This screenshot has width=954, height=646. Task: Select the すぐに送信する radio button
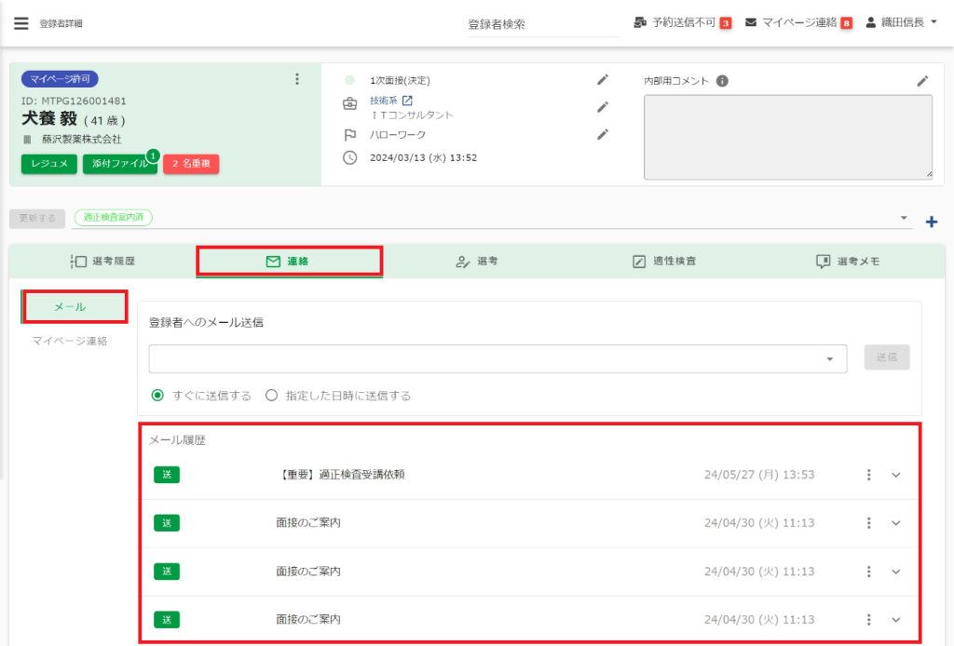[x=157, y=396]
